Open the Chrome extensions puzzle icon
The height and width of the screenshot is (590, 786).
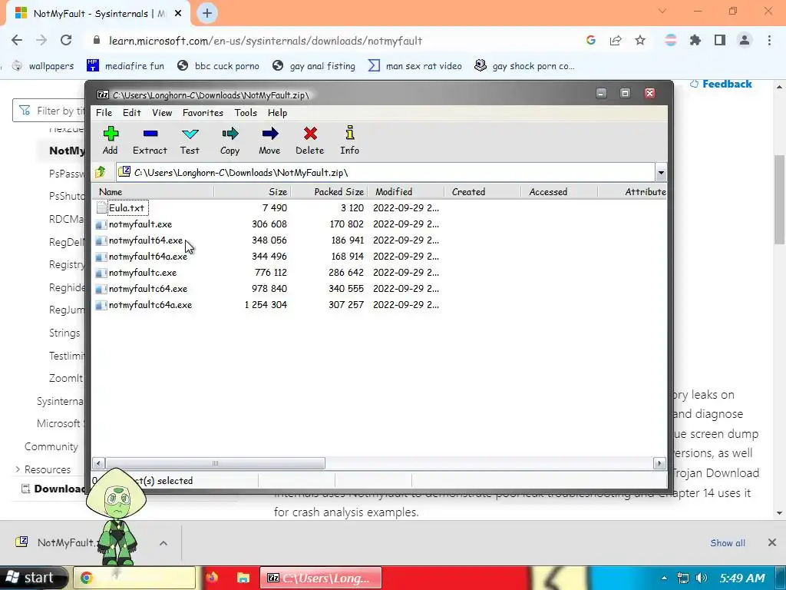click(695, 41)
